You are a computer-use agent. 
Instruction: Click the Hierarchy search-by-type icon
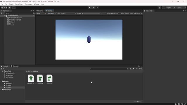tap(34, 13)
